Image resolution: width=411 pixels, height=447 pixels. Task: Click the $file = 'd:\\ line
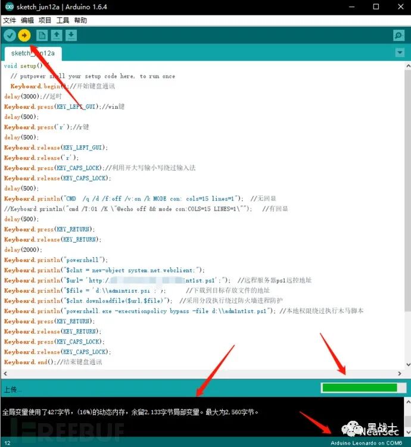[137, 291]
